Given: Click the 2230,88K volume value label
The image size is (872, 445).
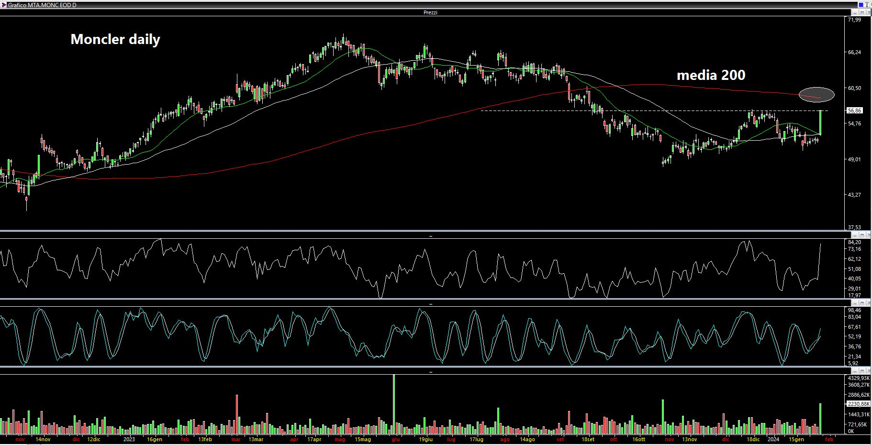Looking at the screenshot, I should coord(858,404).
